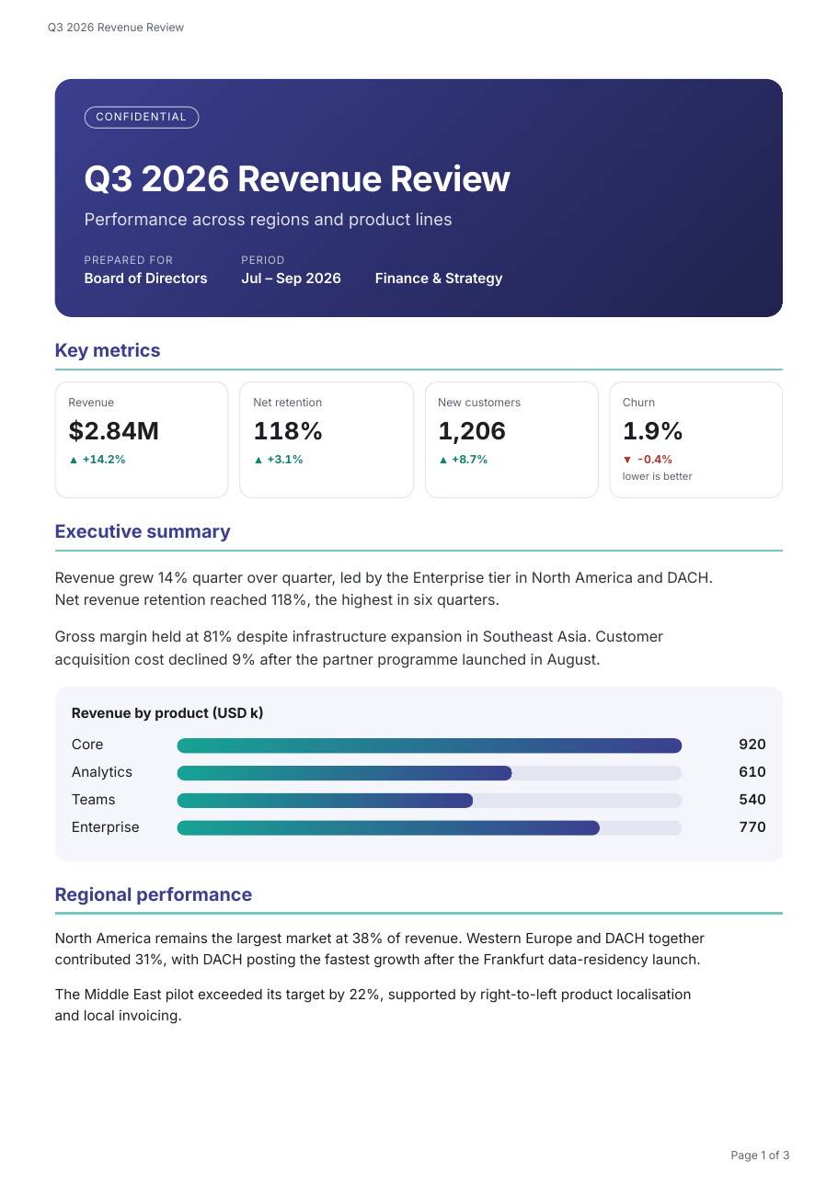Image resolution: width=838 pixels, height=1184 pixels.
Task: Click the sentence starting 'Gross margin held at 81%'
Action: (x=359, y=648)
